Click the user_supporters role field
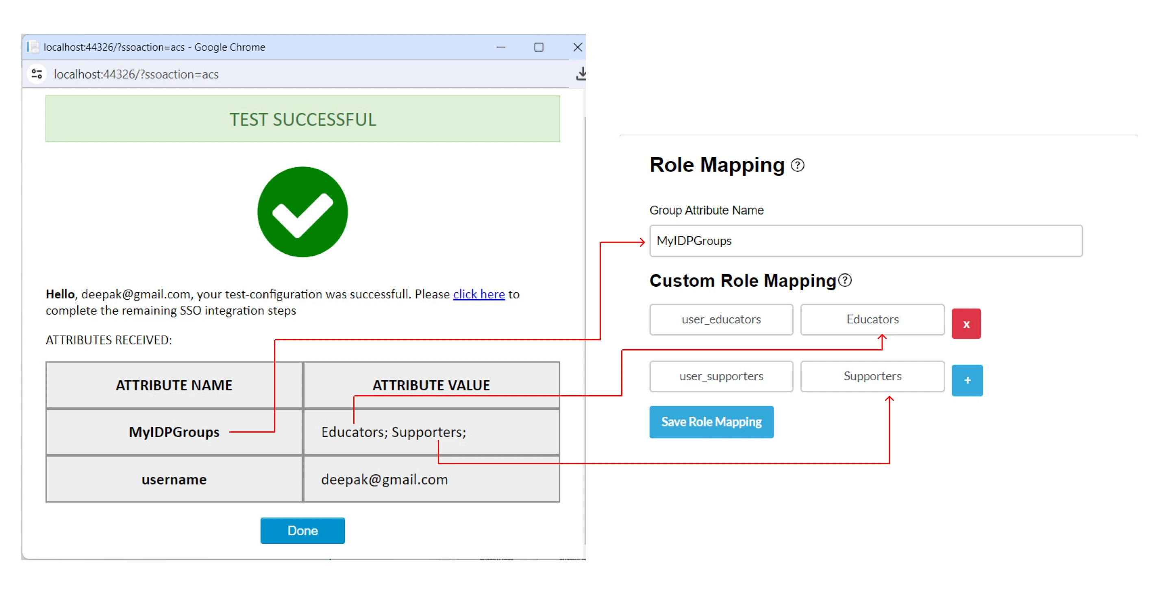Image resolution: width=1159 pixels, height=594 pixels. pos(721,376)
